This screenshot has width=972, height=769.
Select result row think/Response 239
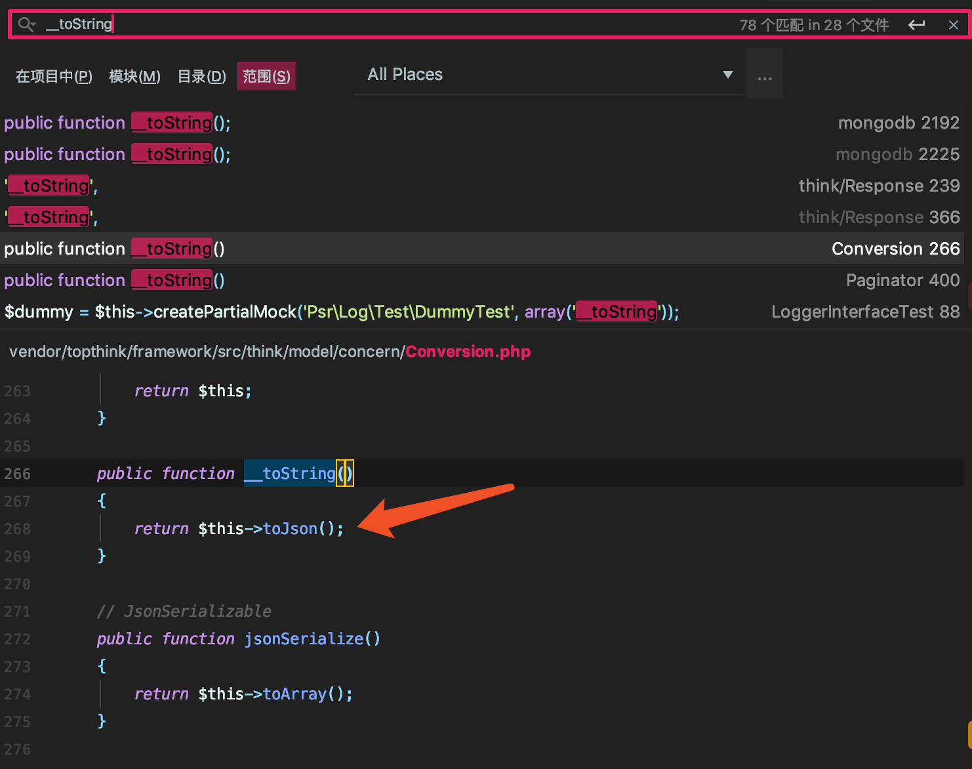[x=482, y=186]
